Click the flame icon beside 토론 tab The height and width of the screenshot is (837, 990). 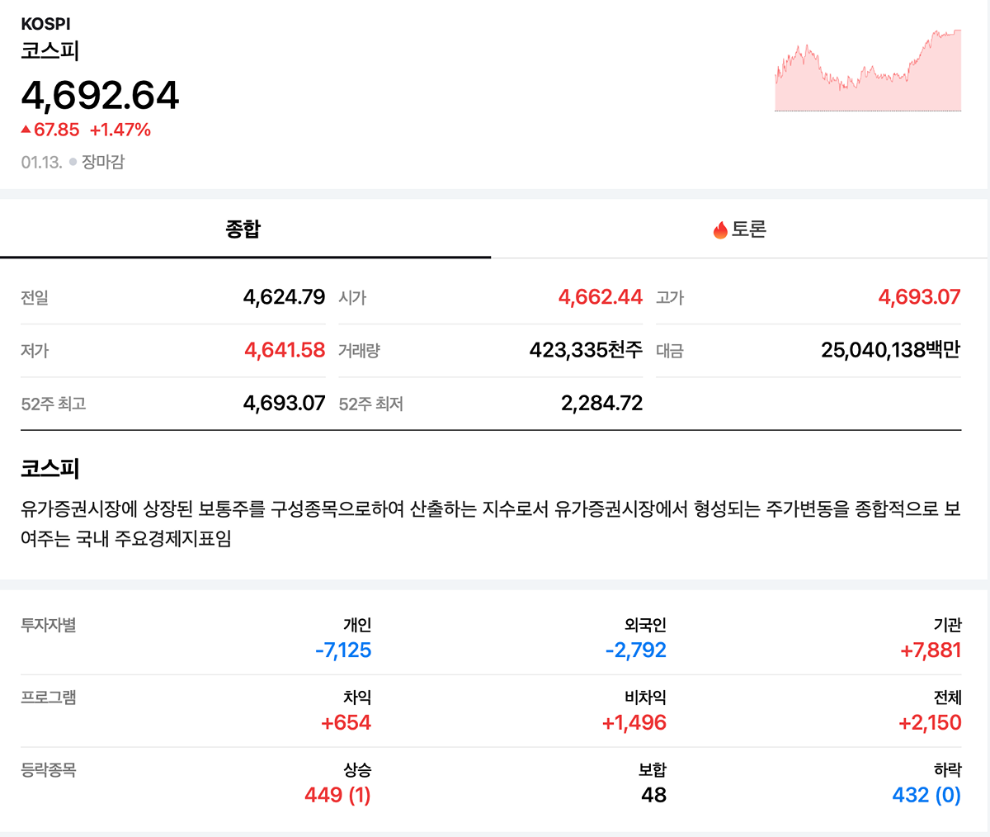(x=720, y=230)
